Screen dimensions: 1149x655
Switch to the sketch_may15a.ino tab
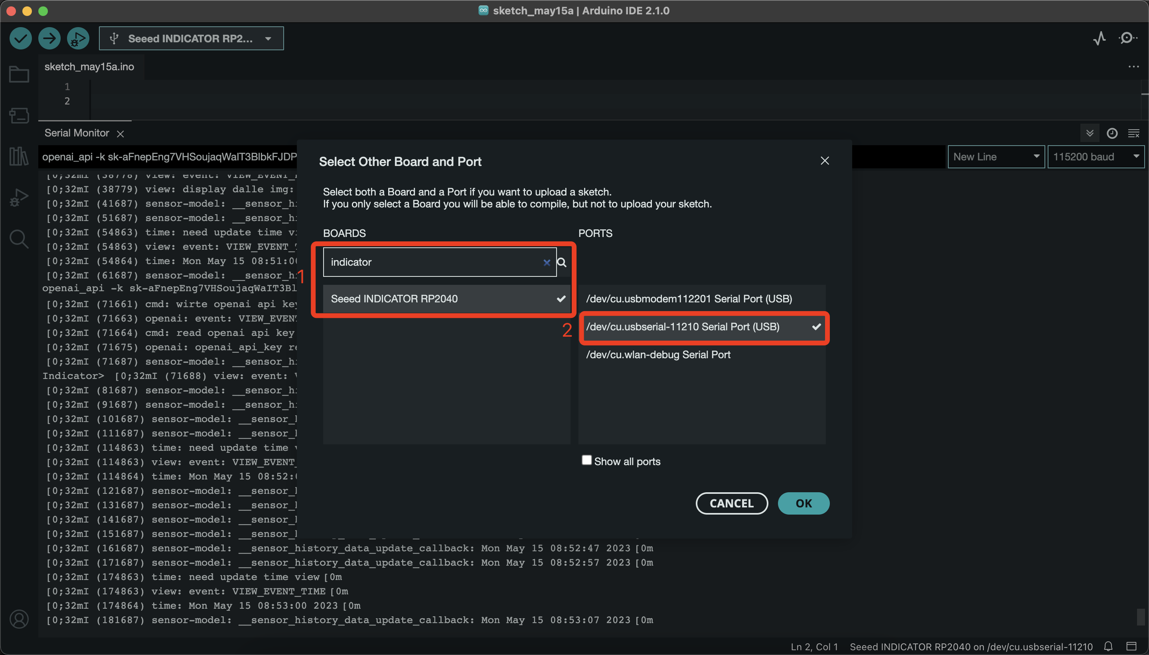coord(89,67)
